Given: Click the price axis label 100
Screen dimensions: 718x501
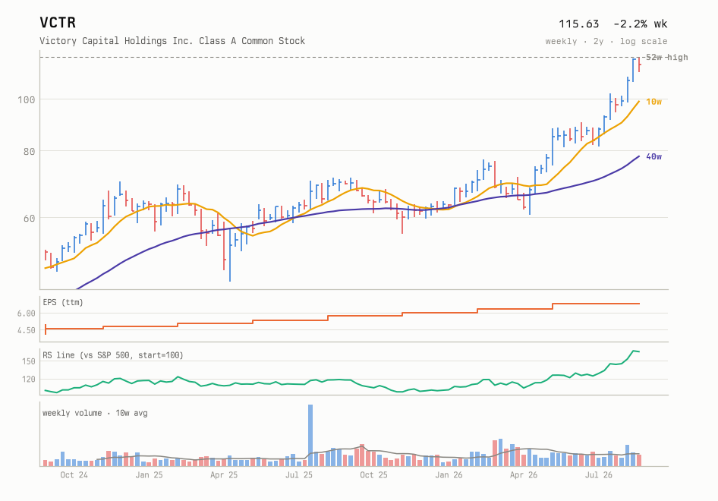Looking at the screenshot, I should [x=26, y=99].
